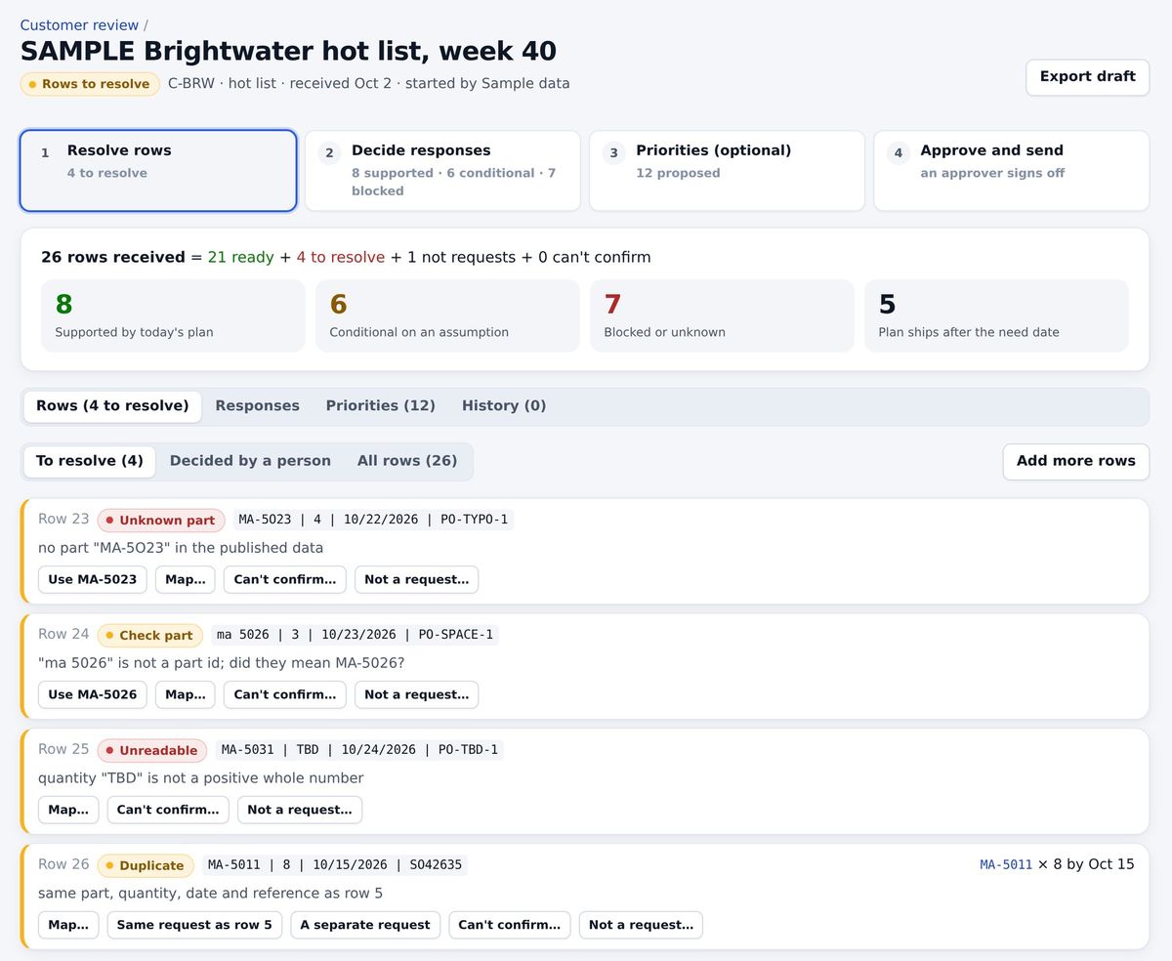Switch to the Priorities (12) tab
Screen dimensions: 1172x961
click(380, 406)
